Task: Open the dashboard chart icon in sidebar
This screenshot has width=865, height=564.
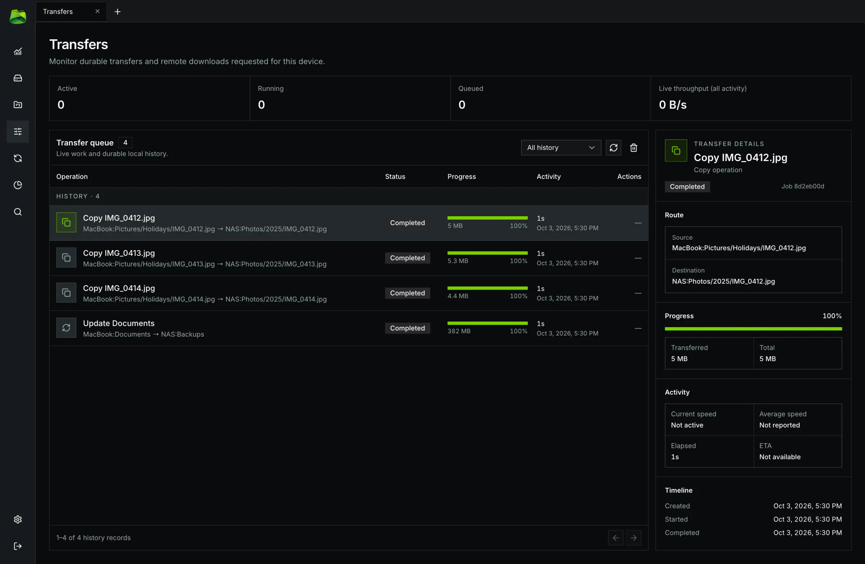Action: [x=17, y=51]
